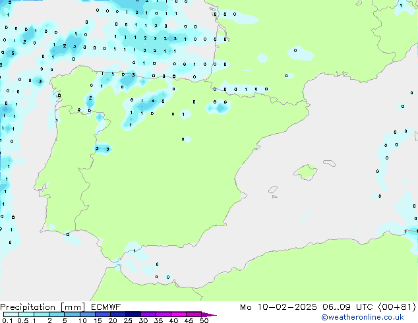Screen dimensions: 418x323
Task: Click the legend scale label '10'
Action: point(82,320)
